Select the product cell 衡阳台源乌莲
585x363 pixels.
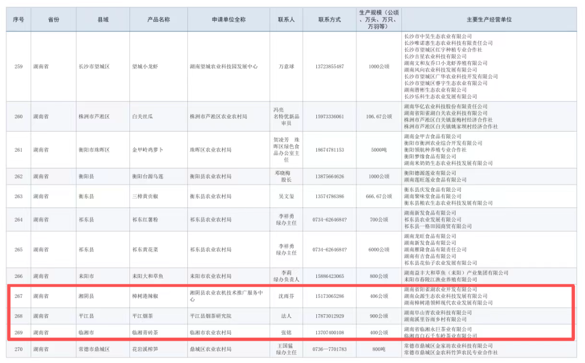coord(148,176)
